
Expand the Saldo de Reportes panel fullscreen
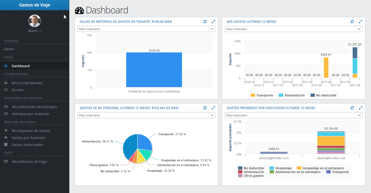tap(214, 22)
